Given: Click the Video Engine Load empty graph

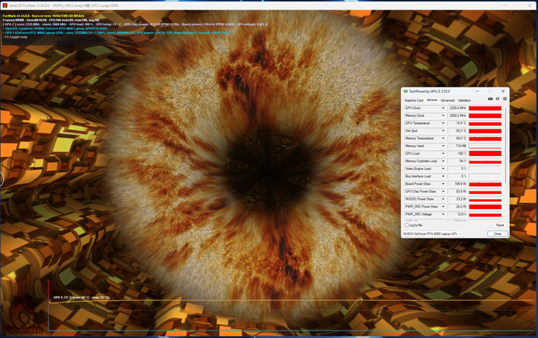Looking at the screenshot, I should (x=485, y=169).
